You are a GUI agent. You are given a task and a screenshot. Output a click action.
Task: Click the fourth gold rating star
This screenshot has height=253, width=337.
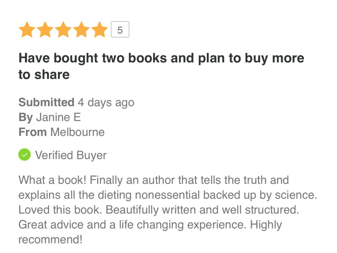pos(81,30)
